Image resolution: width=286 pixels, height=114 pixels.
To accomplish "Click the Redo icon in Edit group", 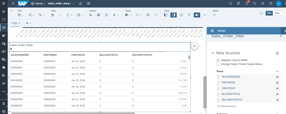I will [60, 15].
